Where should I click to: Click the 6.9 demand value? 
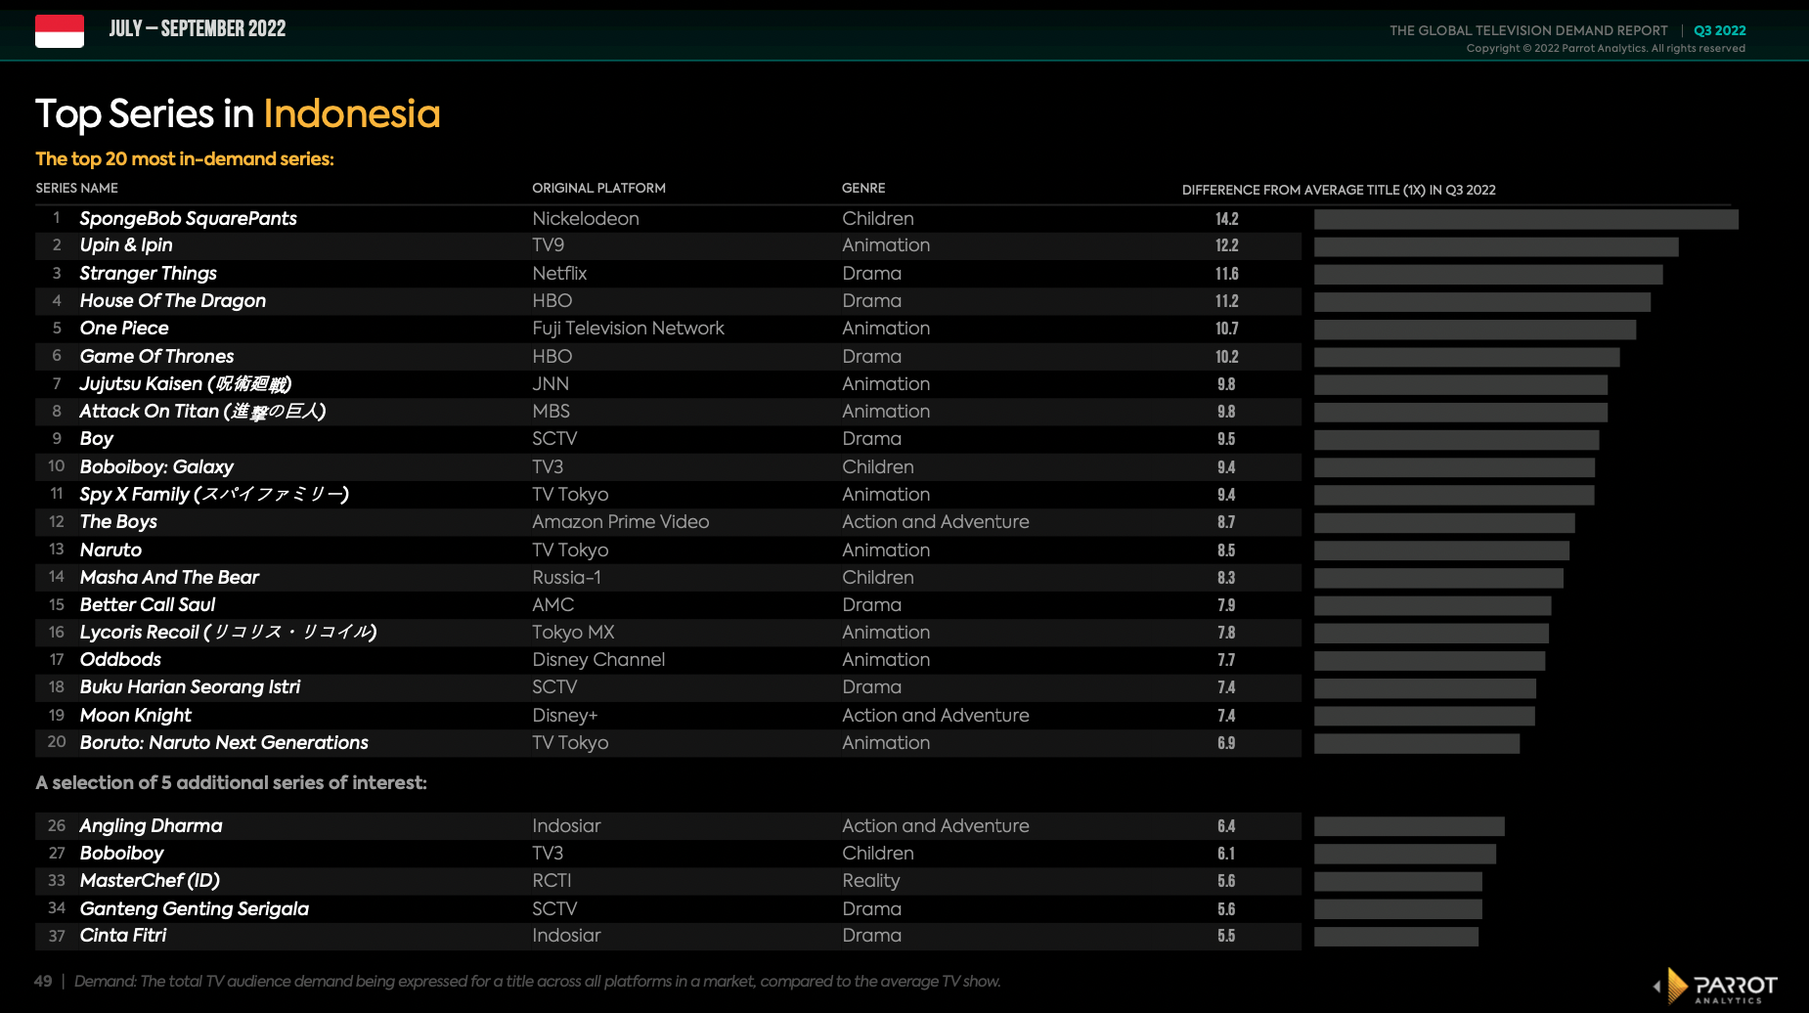tap(1226, 743)
